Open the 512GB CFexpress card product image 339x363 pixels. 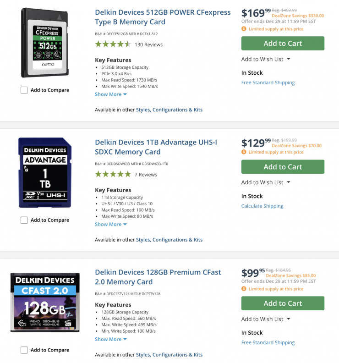[x=45, y=43]
